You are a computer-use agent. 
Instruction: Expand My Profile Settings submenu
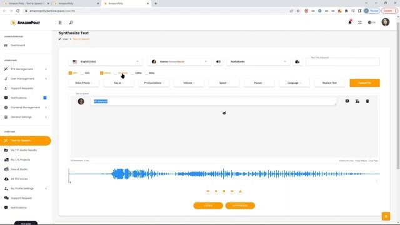(x=26, y=189)
